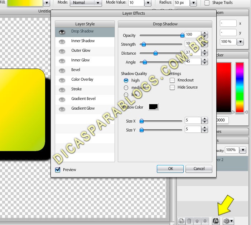
Task: Click the Opacity value field
Action: [193, 35]
